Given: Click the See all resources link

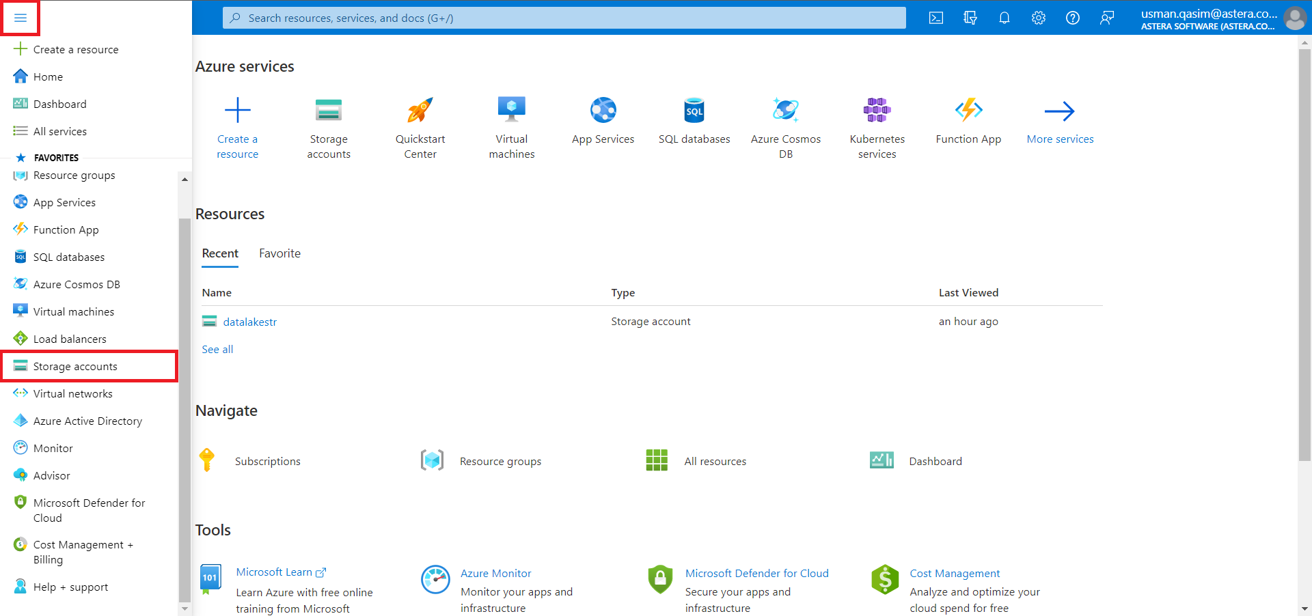Looking at the screenshot, I should (217, 349).
